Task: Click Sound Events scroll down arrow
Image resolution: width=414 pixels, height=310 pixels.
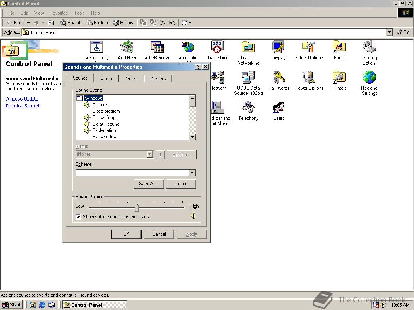Action: (x=192, y=137)
